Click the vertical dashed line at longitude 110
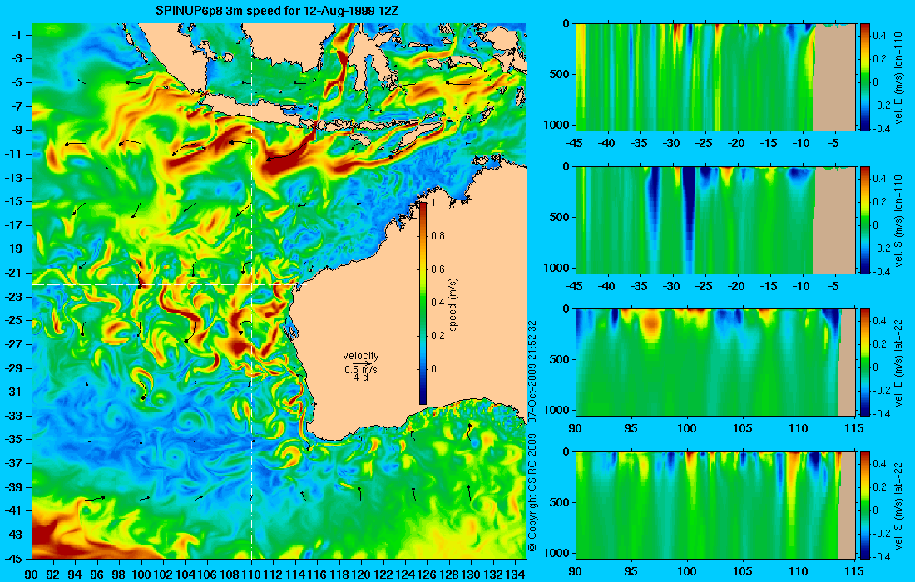Image resolution: width=915 pixels, height=582 pixels. pos(251,291)
